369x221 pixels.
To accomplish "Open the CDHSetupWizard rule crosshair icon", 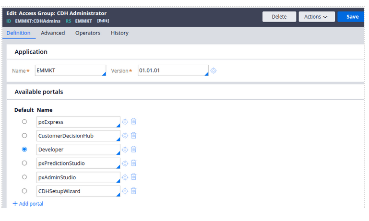I will pos(125,191).
